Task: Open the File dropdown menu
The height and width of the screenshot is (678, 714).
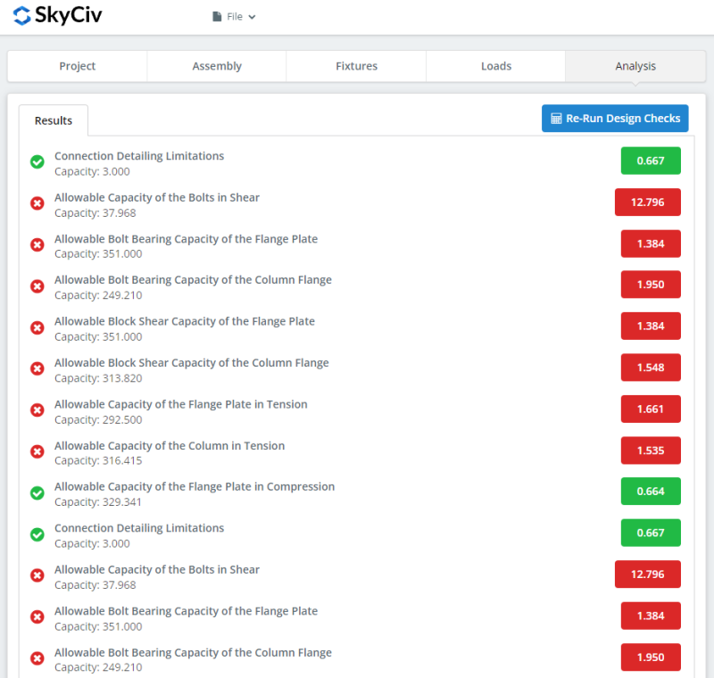Action: point(234,16)
